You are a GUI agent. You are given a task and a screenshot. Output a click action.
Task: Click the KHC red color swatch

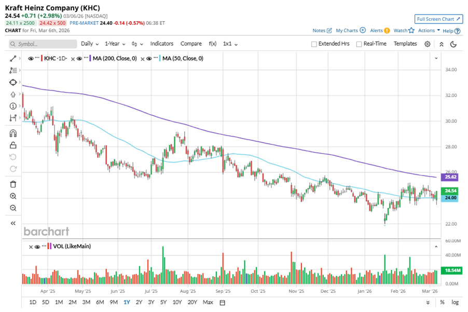[x=42, y=59]
